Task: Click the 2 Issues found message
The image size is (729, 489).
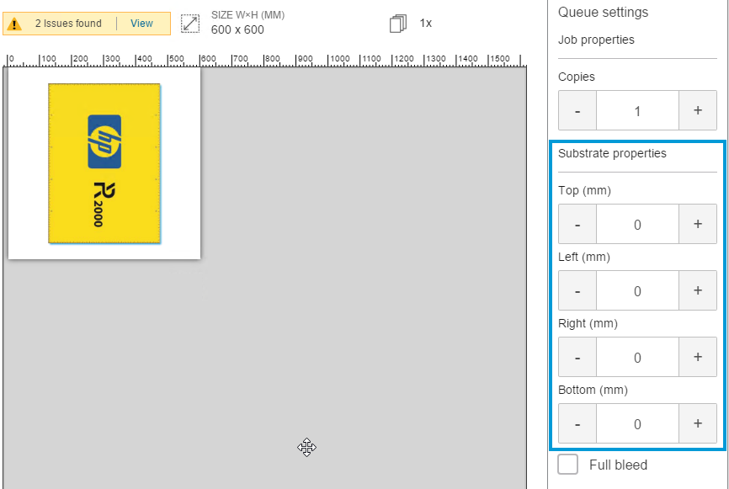Action: click(68, 24)
